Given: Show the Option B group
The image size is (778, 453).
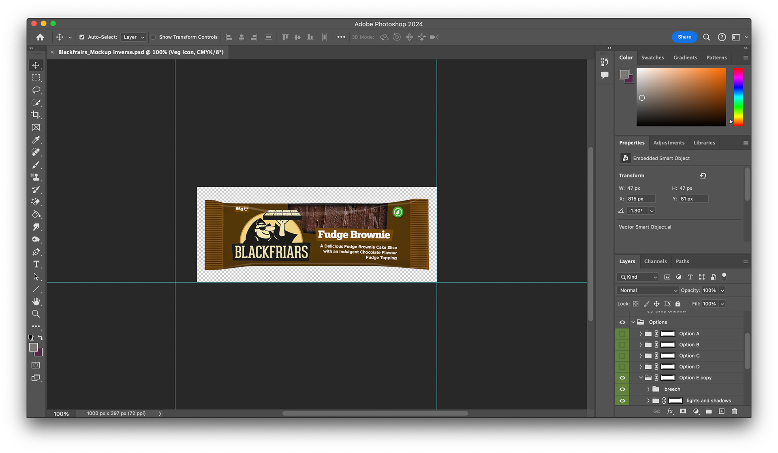Looking at the screenshot, I should coord(622,345).
